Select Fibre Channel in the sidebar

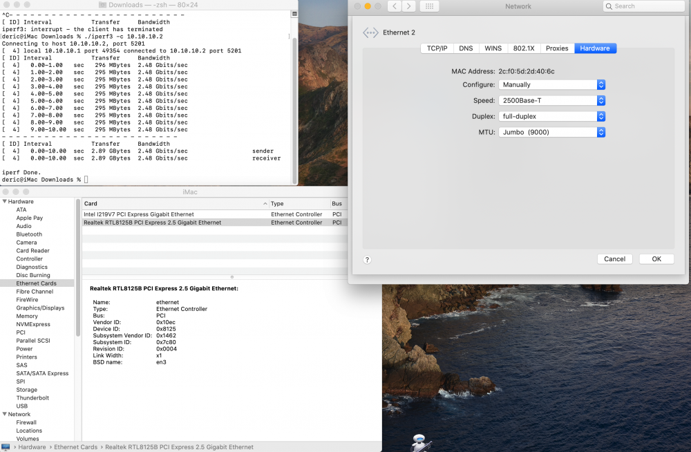click(x=35, y=292)
